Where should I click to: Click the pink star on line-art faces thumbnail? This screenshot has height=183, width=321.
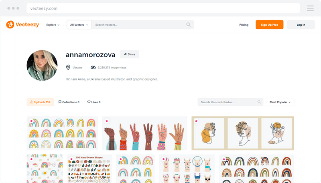[x=196, y=121]
